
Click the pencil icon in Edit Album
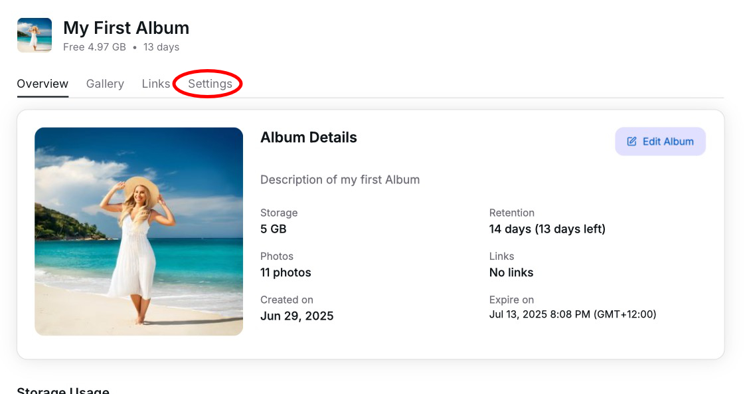tap(631, 142)
